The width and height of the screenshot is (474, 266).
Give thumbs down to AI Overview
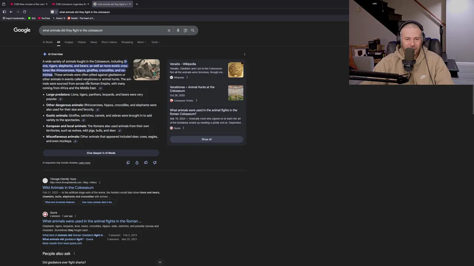(155, 163)
